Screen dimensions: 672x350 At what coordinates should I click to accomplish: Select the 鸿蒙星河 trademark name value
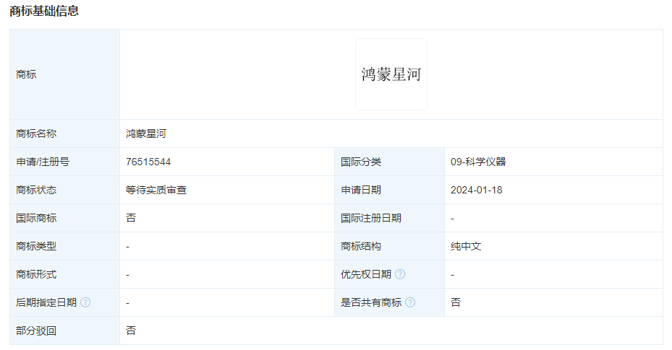(x=146, y=134)
